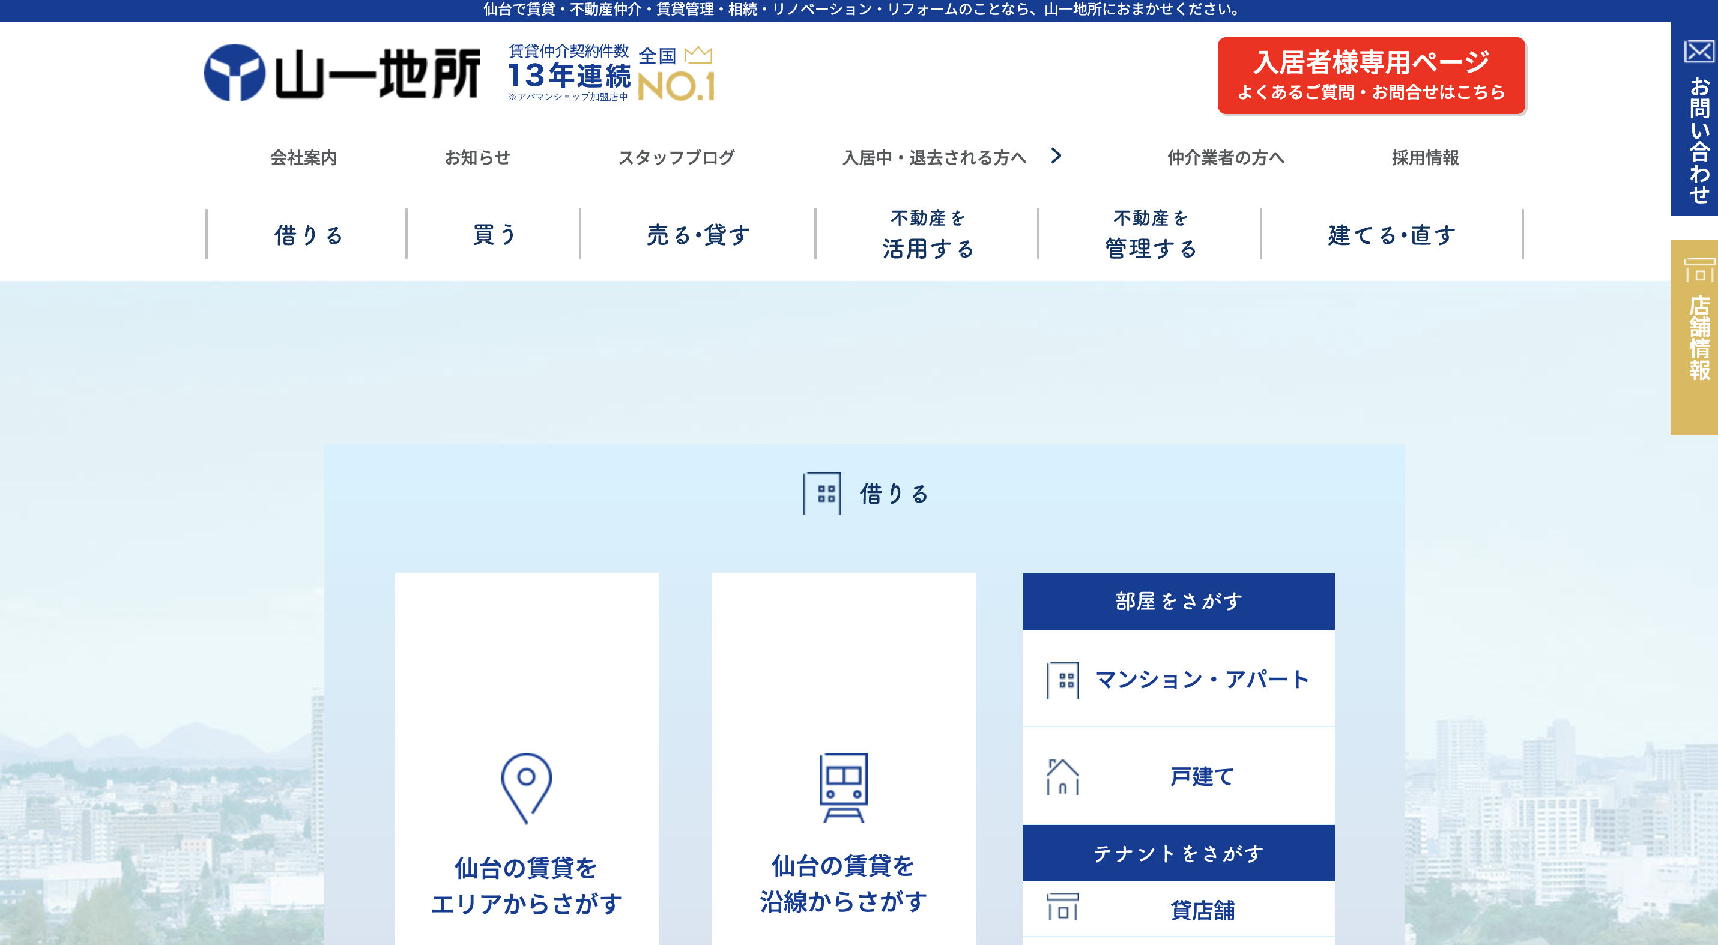Click the train icon in 沿線 card
The width and height of the screenshot is (1718, 945).
[x=844, y=788]
